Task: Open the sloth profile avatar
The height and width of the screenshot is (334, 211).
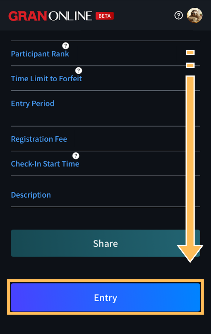Action: click(x=195, y=15)
